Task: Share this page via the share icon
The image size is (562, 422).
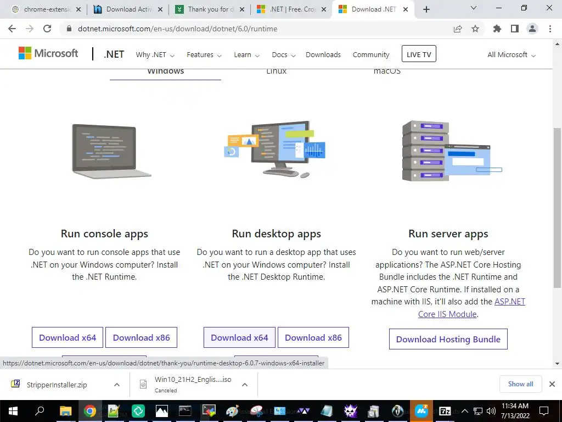Action: (458, 29)
